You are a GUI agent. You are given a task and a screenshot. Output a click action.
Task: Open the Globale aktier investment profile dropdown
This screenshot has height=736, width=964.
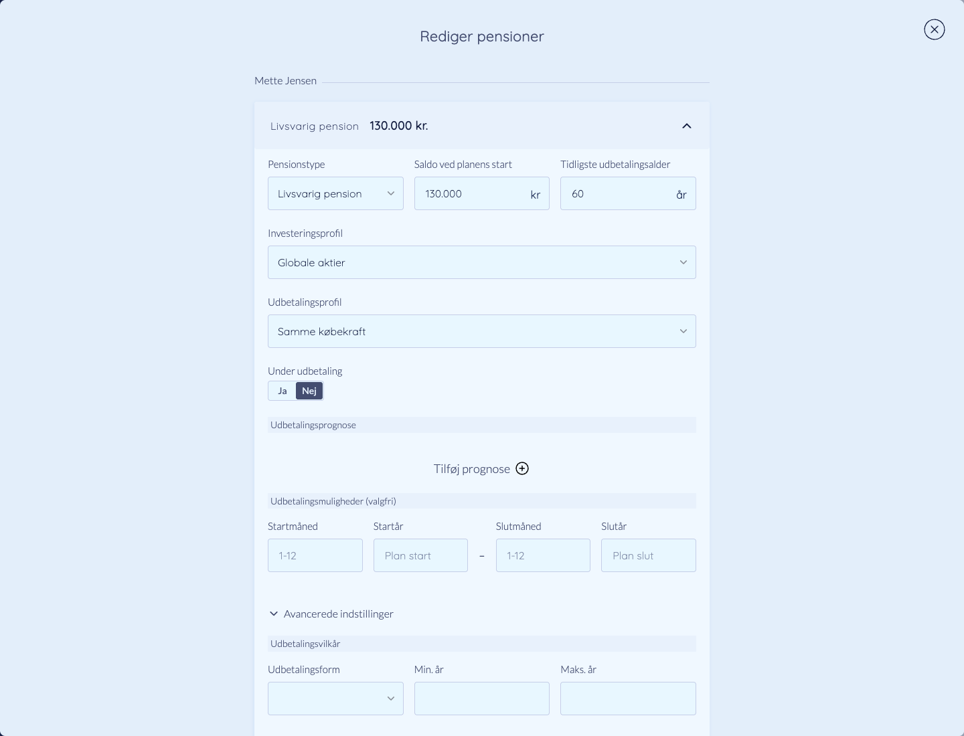pyautogui.click(x=482, y=262)
